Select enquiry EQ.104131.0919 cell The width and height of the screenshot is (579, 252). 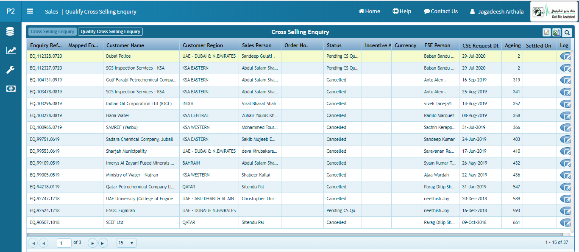point(46,80)
